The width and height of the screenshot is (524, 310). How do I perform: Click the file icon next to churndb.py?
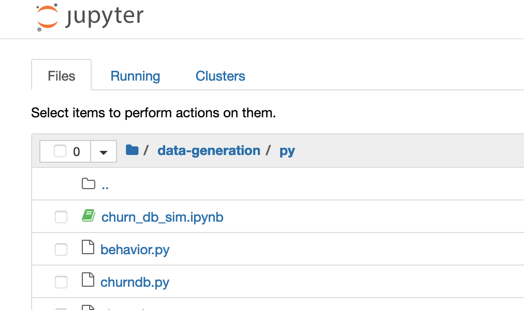click(x=88, y=280)
